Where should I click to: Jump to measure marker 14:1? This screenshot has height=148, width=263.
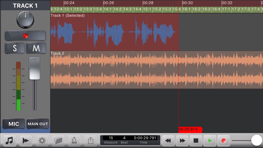pyautogui.click(x=108, y=9)
